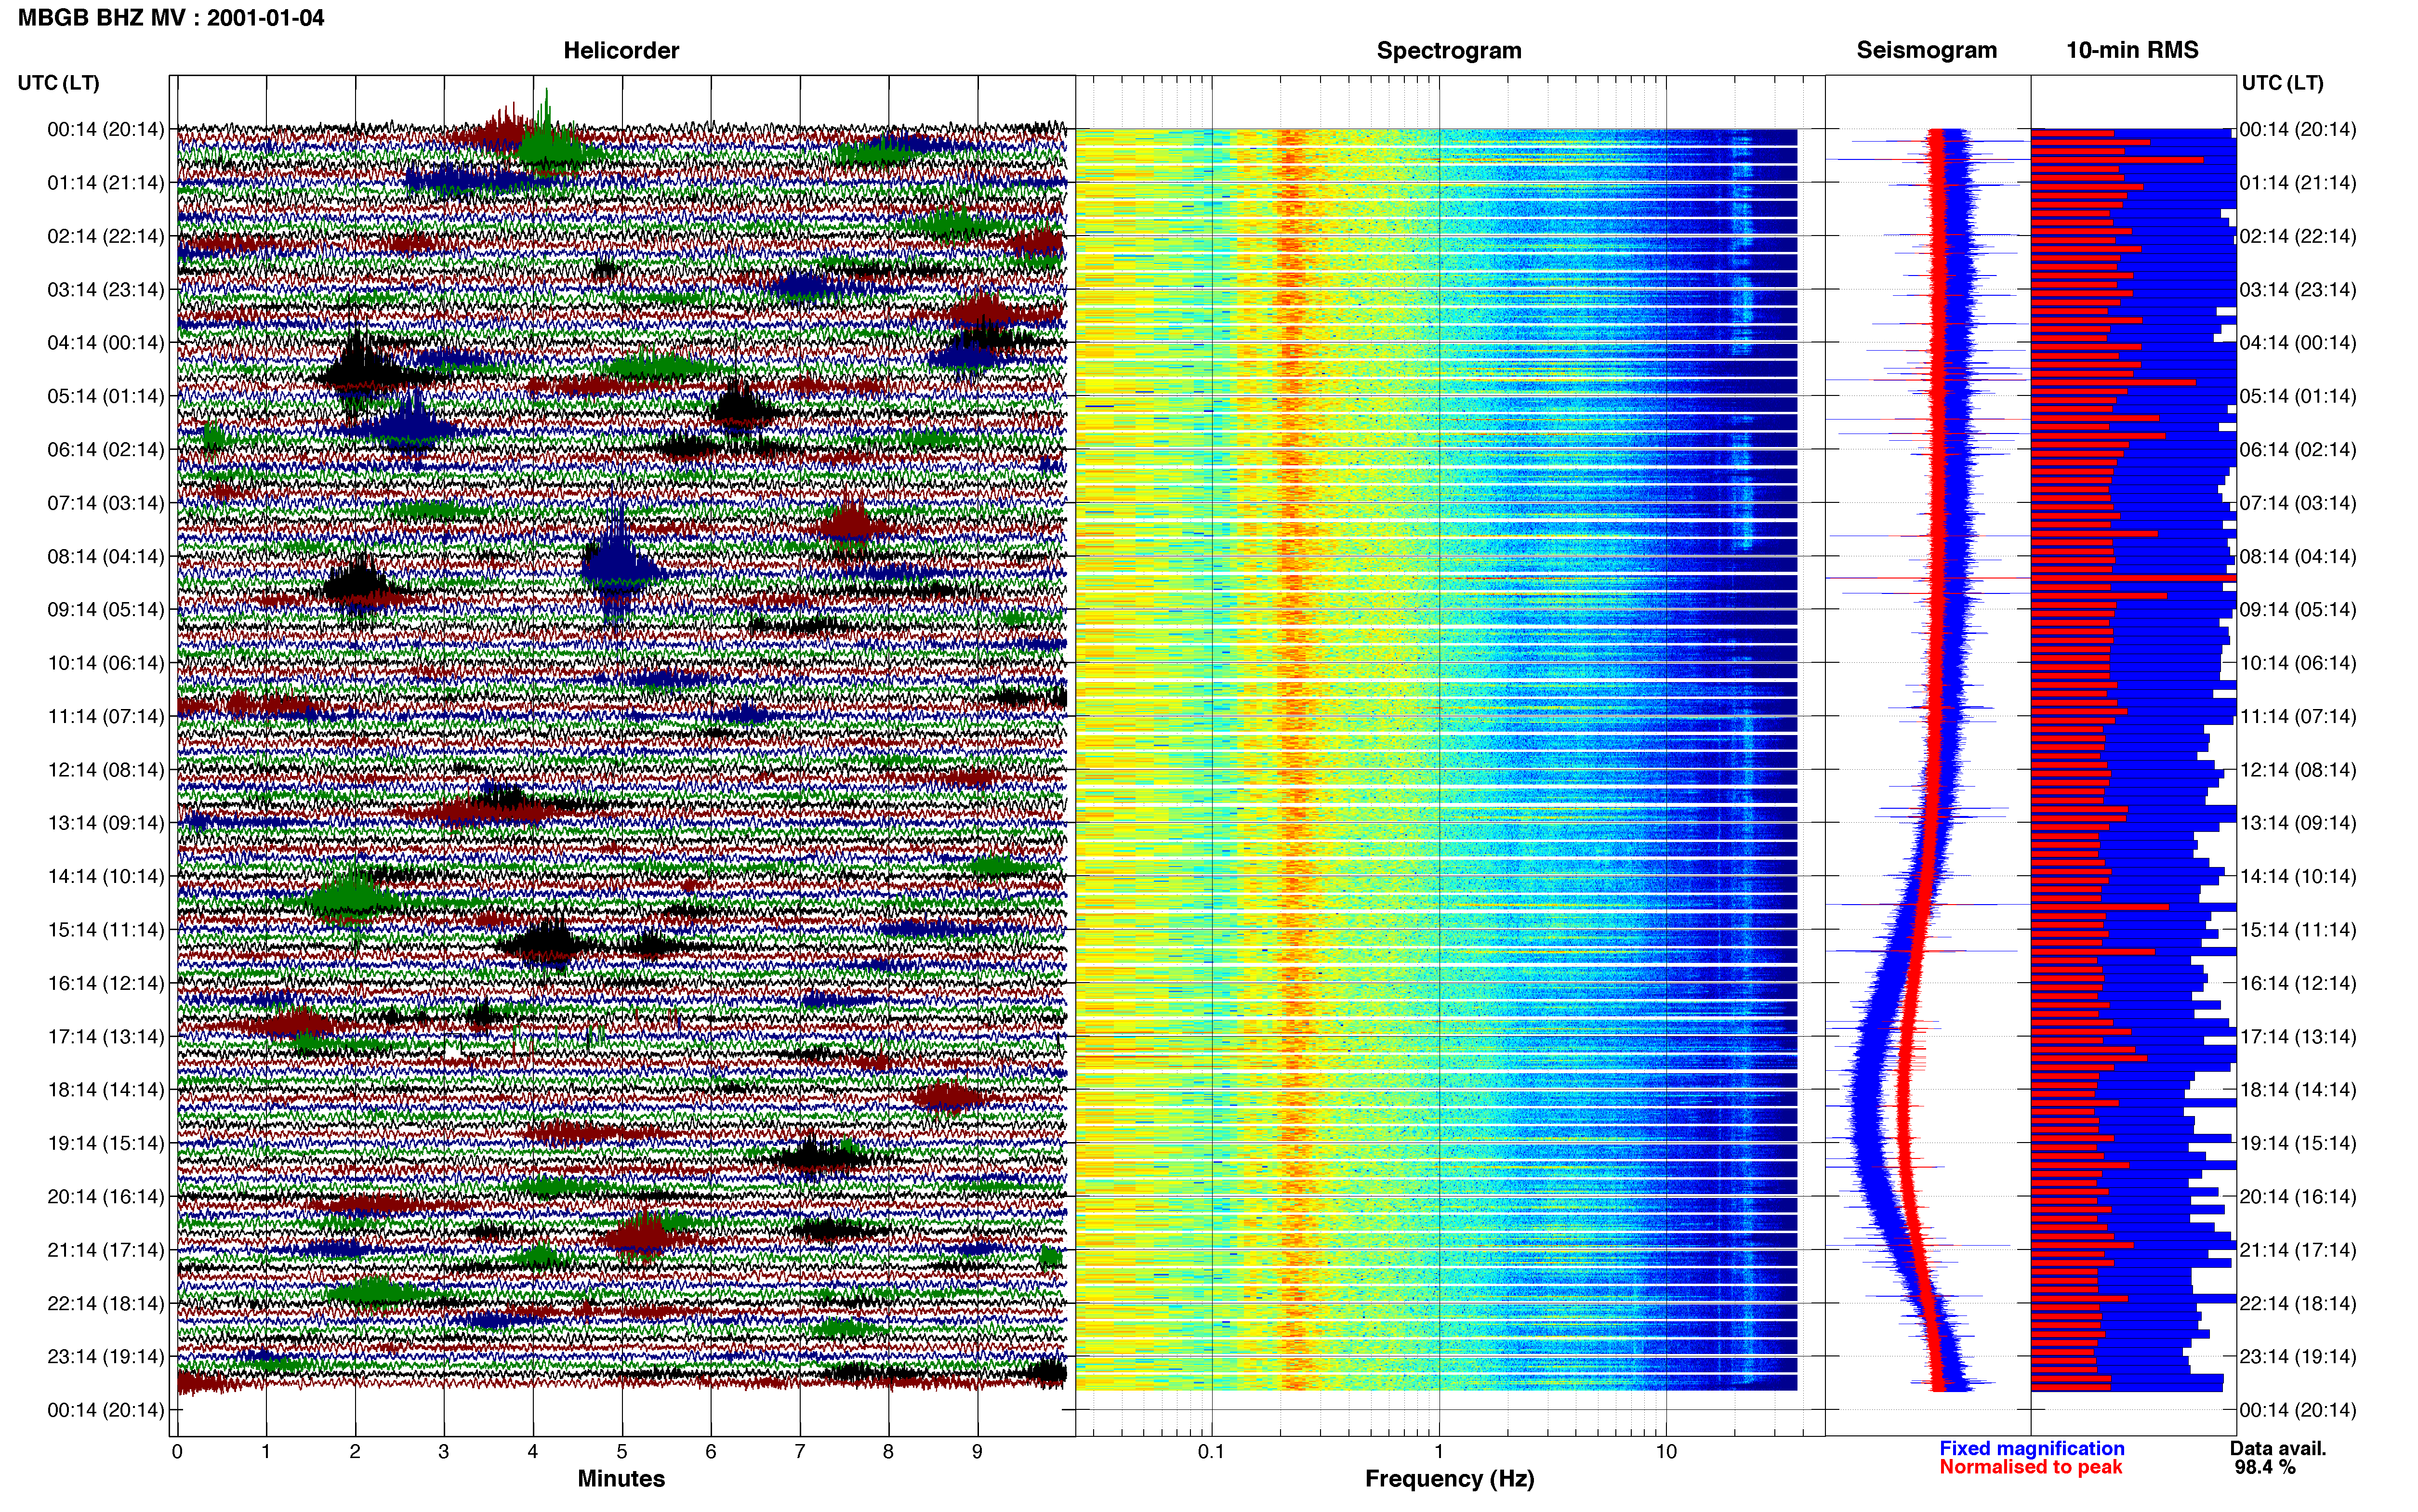This screenshot has height=1512, width=2418.
Task: Select left time label '23:14 (19:14)'
Action: [x=106, y=1357]
